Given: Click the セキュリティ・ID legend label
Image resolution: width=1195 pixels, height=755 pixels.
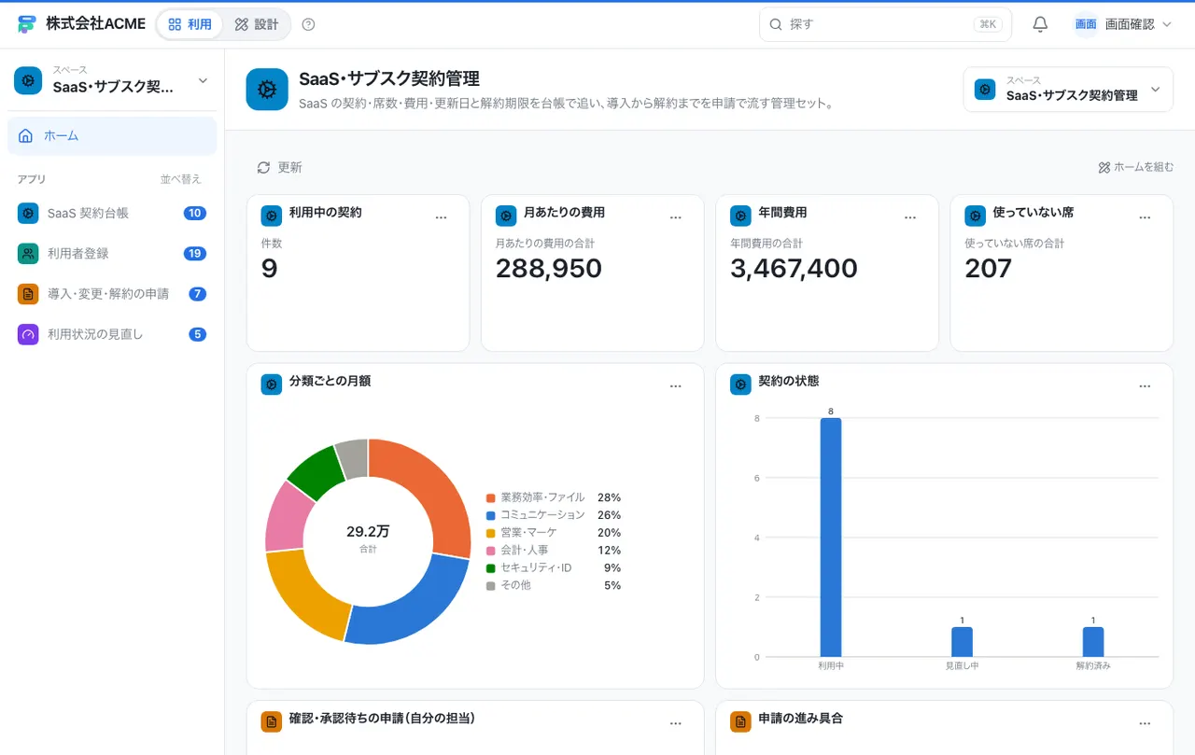Looking at the screenshot, I should (536, 568).
